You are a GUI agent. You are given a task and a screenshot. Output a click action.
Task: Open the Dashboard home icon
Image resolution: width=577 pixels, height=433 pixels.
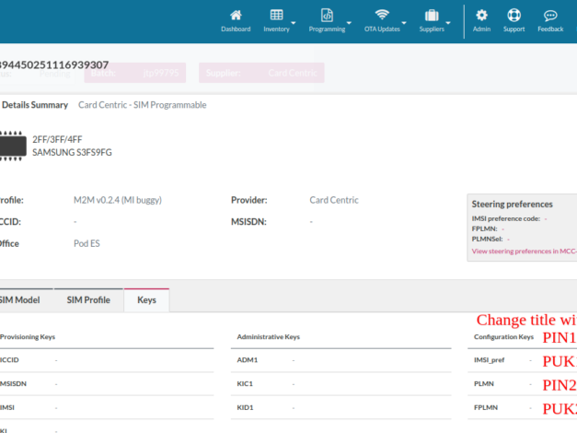tap(236, 16)
